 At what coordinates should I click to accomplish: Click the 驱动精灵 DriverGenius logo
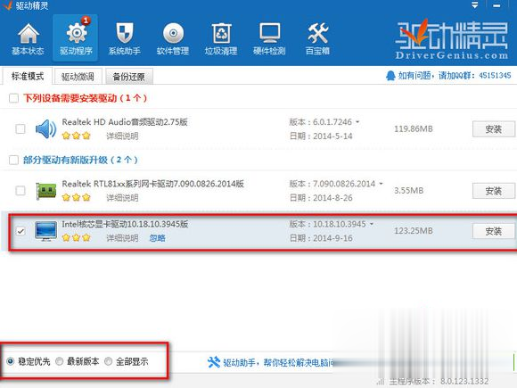coord(451,39)
